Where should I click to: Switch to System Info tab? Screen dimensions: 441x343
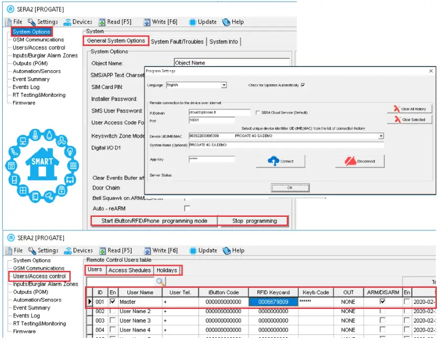click(223, 41)
